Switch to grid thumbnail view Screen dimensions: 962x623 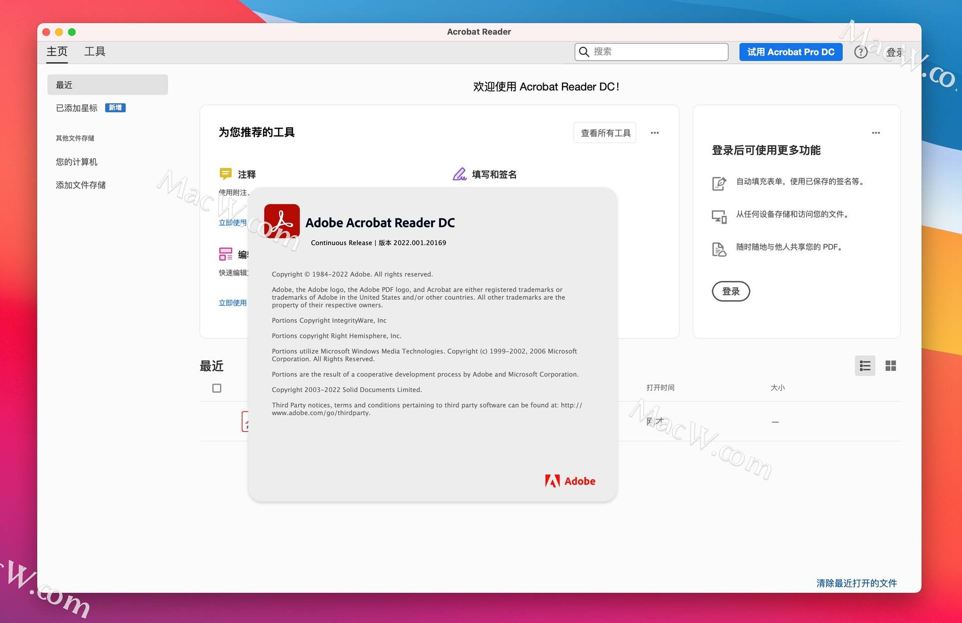(x=890, y=366)
